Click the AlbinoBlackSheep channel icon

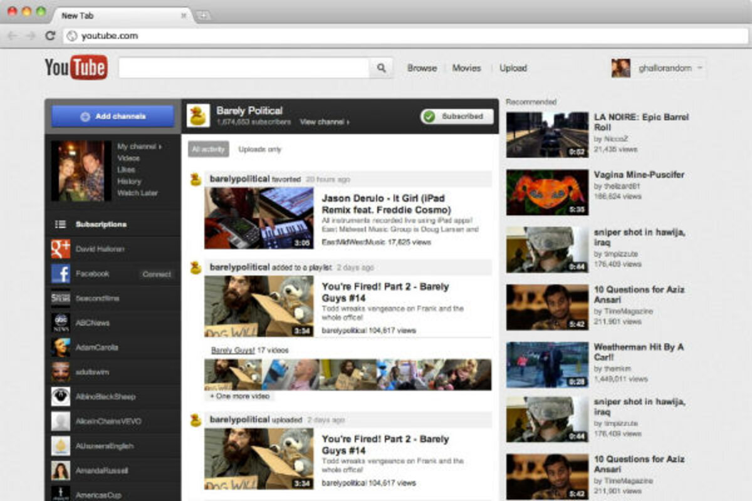pos(61,396)
